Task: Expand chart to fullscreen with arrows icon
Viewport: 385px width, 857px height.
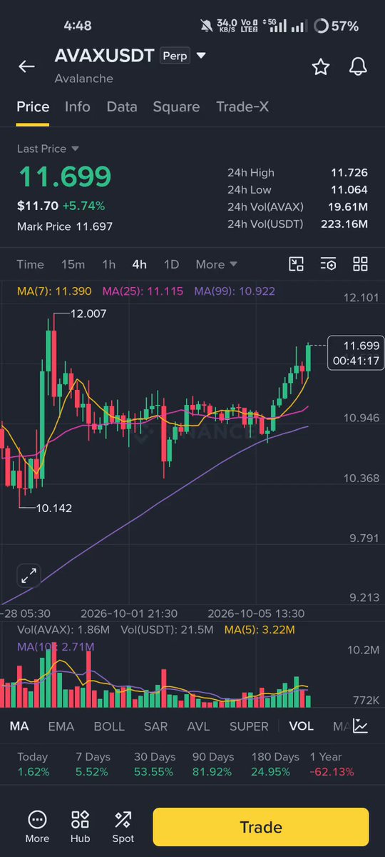Action: point(29,576)
